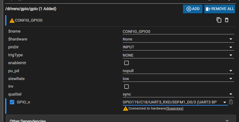Click the warning icon beside CONFIG_GPIO0
This screenshot has height=122, width=239.
(x=12, y=21)
